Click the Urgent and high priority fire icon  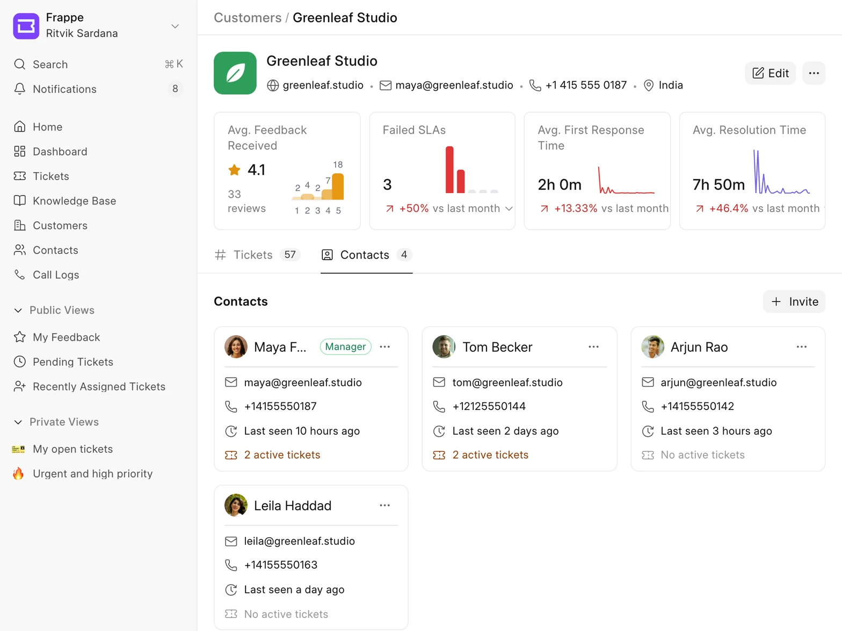pos(18,473)
